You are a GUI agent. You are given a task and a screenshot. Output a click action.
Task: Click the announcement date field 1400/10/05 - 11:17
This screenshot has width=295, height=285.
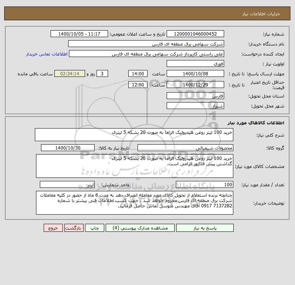79,34
